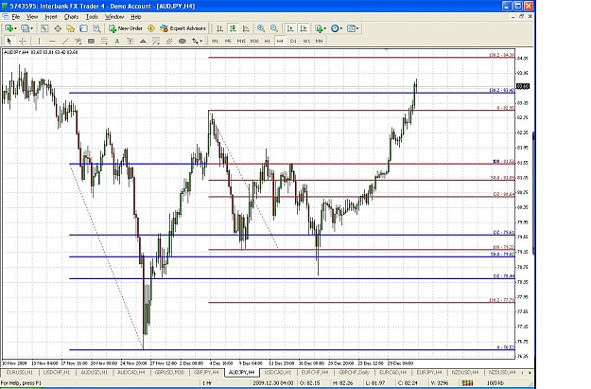Image resolution: width=591 pixels, height=389 pixels.
Task: Open the Help menu
Action: (x=135, y=17)
